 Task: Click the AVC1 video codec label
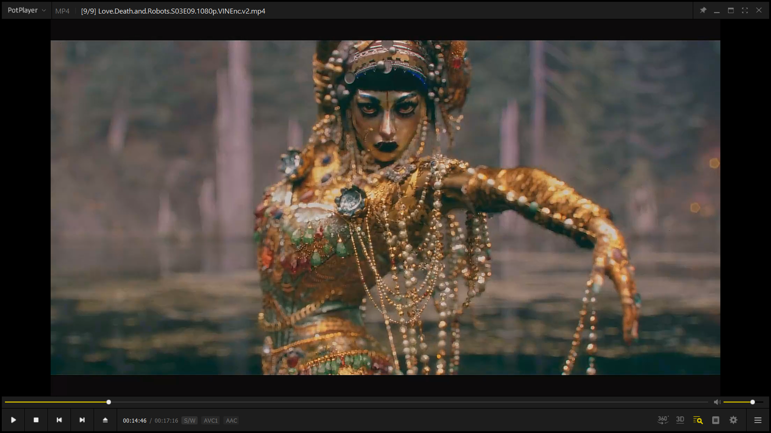click(x=211, y=420)
